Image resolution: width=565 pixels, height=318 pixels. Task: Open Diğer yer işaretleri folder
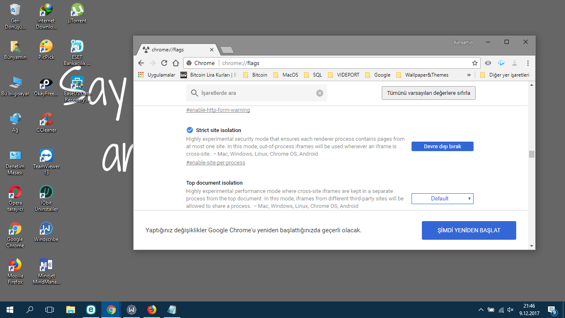coord(505,75)
